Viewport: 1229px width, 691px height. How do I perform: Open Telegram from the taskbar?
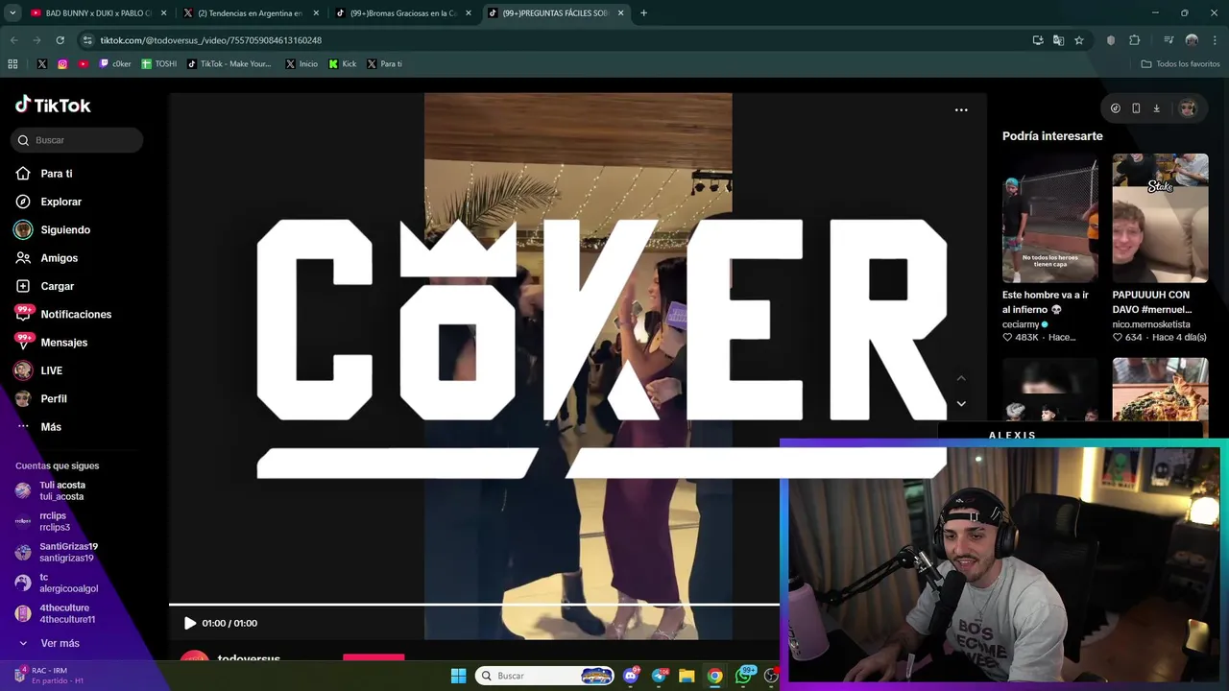[x=659, y=676]
